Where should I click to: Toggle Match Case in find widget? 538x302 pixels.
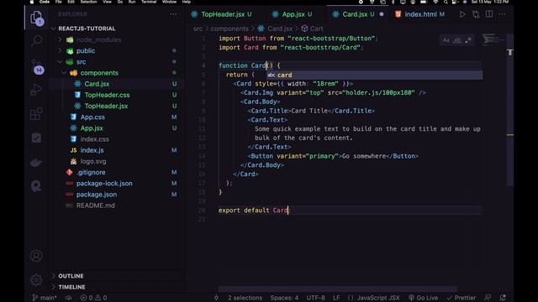[446, 40]
